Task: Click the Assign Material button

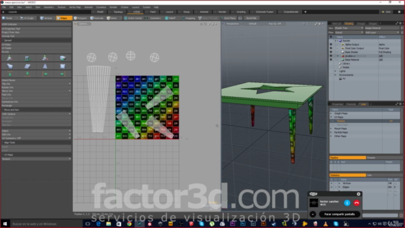Action: [x=382, y=28]
